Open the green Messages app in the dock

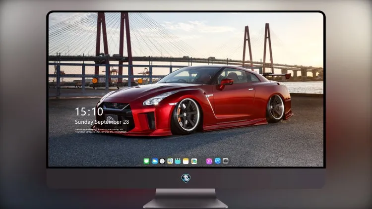[146, 161]
